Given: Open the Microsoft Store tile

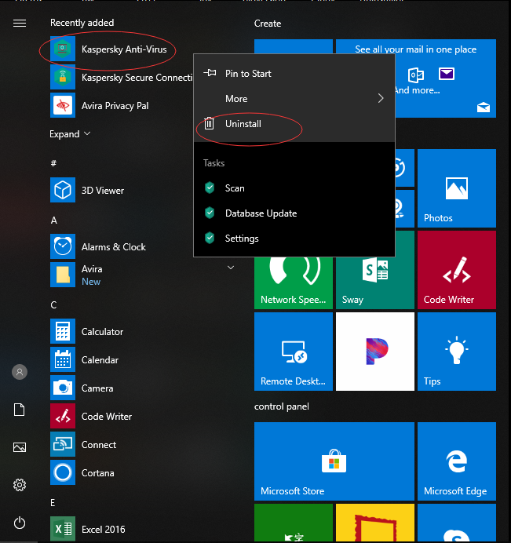Looking at the screenshot, I should click(x=334, y=461).
